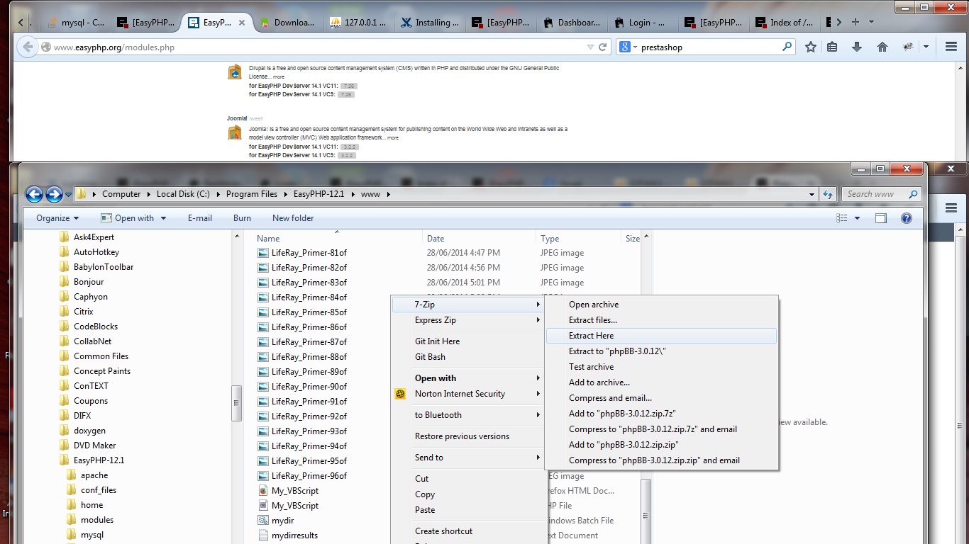Click the E-mail toolbar button
Viewport: 969px width, 544px height.
[x=200, y=218]
